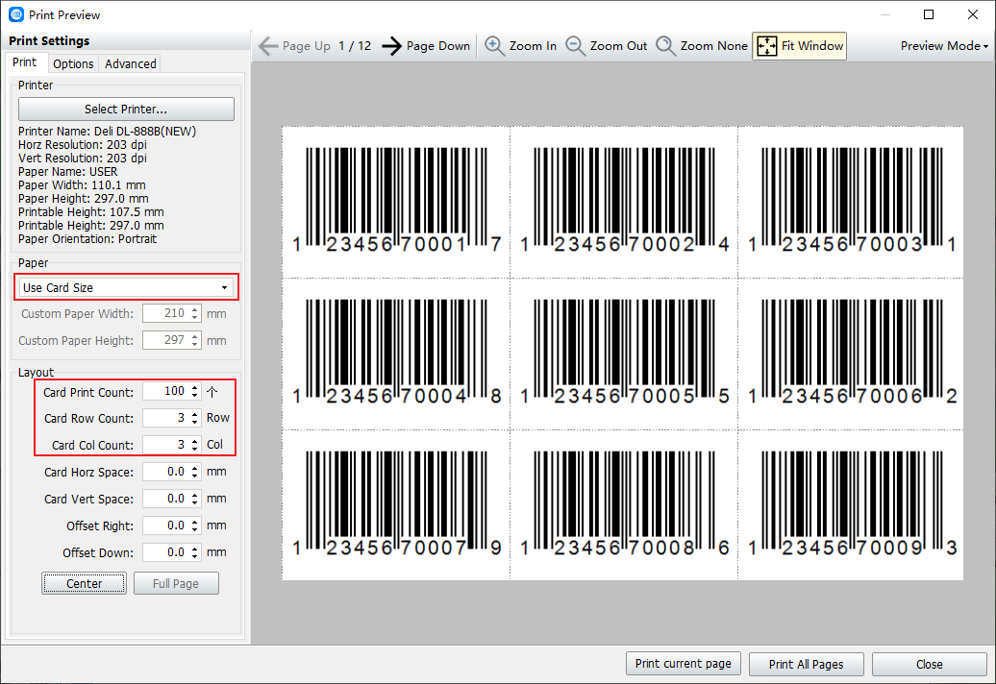This screenshot has height=684, width=996.
Task: Decrease Card Print Count with down arrow
Action: click(195, 396)
